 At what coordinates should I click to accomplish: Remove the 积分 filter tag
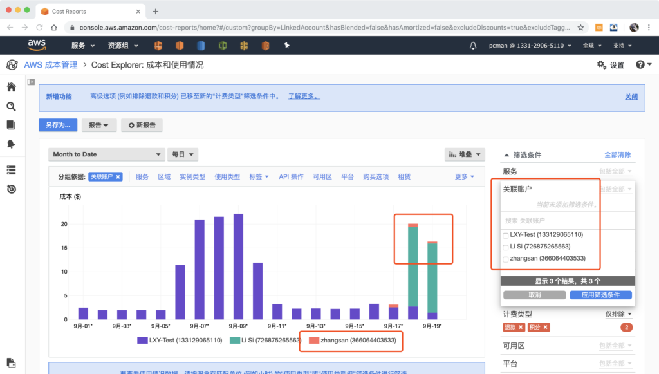546,328
